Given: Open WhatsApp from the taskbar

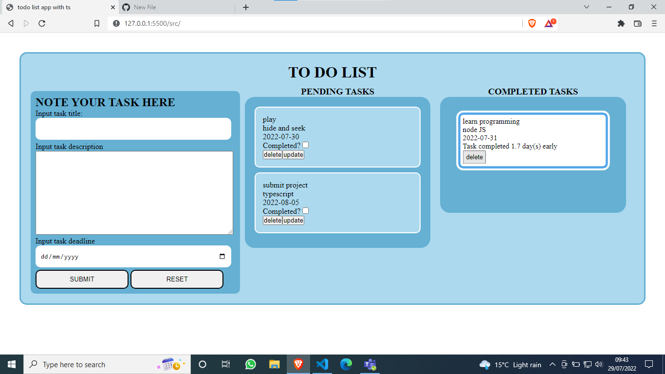Looking at the screenshot, I should [x=251, y=364].
